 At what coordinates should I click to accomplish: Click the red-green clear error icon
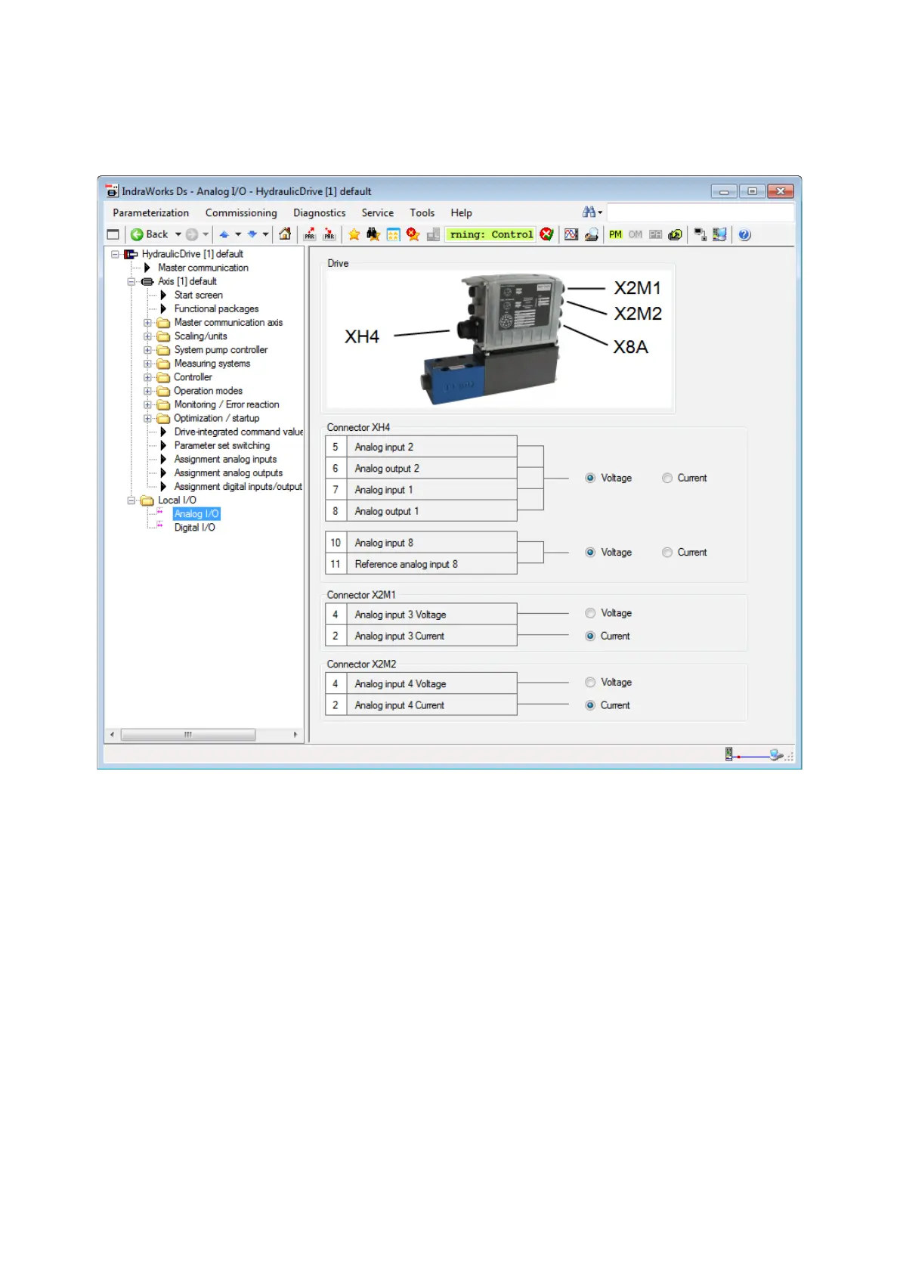click(x=546, y=234)
